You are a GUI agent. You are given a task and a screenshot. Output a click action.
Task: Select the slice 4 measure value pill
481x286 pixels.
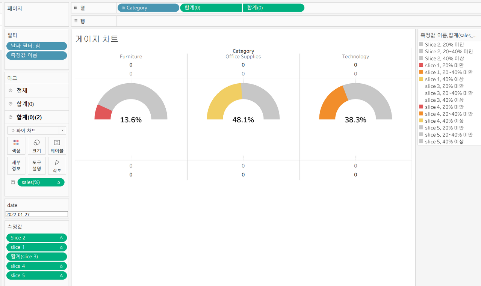click(36, 266)
